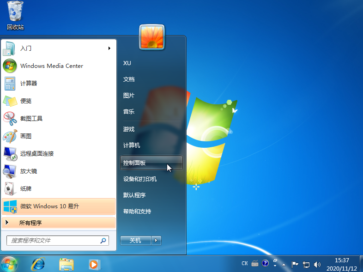Select Control Panel (控制面板)
The image size is (363, 272).
coord(151,163)
